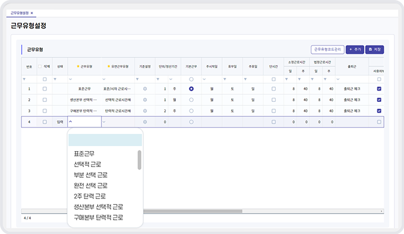The width and height of the screenshot is (404, 234).
Task: Check 삭제 checkbox for row 4
Action: pos(45,122)
